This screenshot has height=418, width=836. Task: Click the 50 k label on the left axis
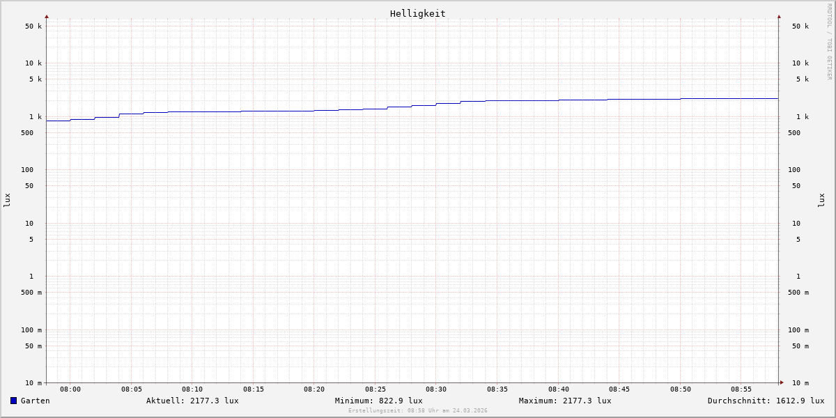33,26
